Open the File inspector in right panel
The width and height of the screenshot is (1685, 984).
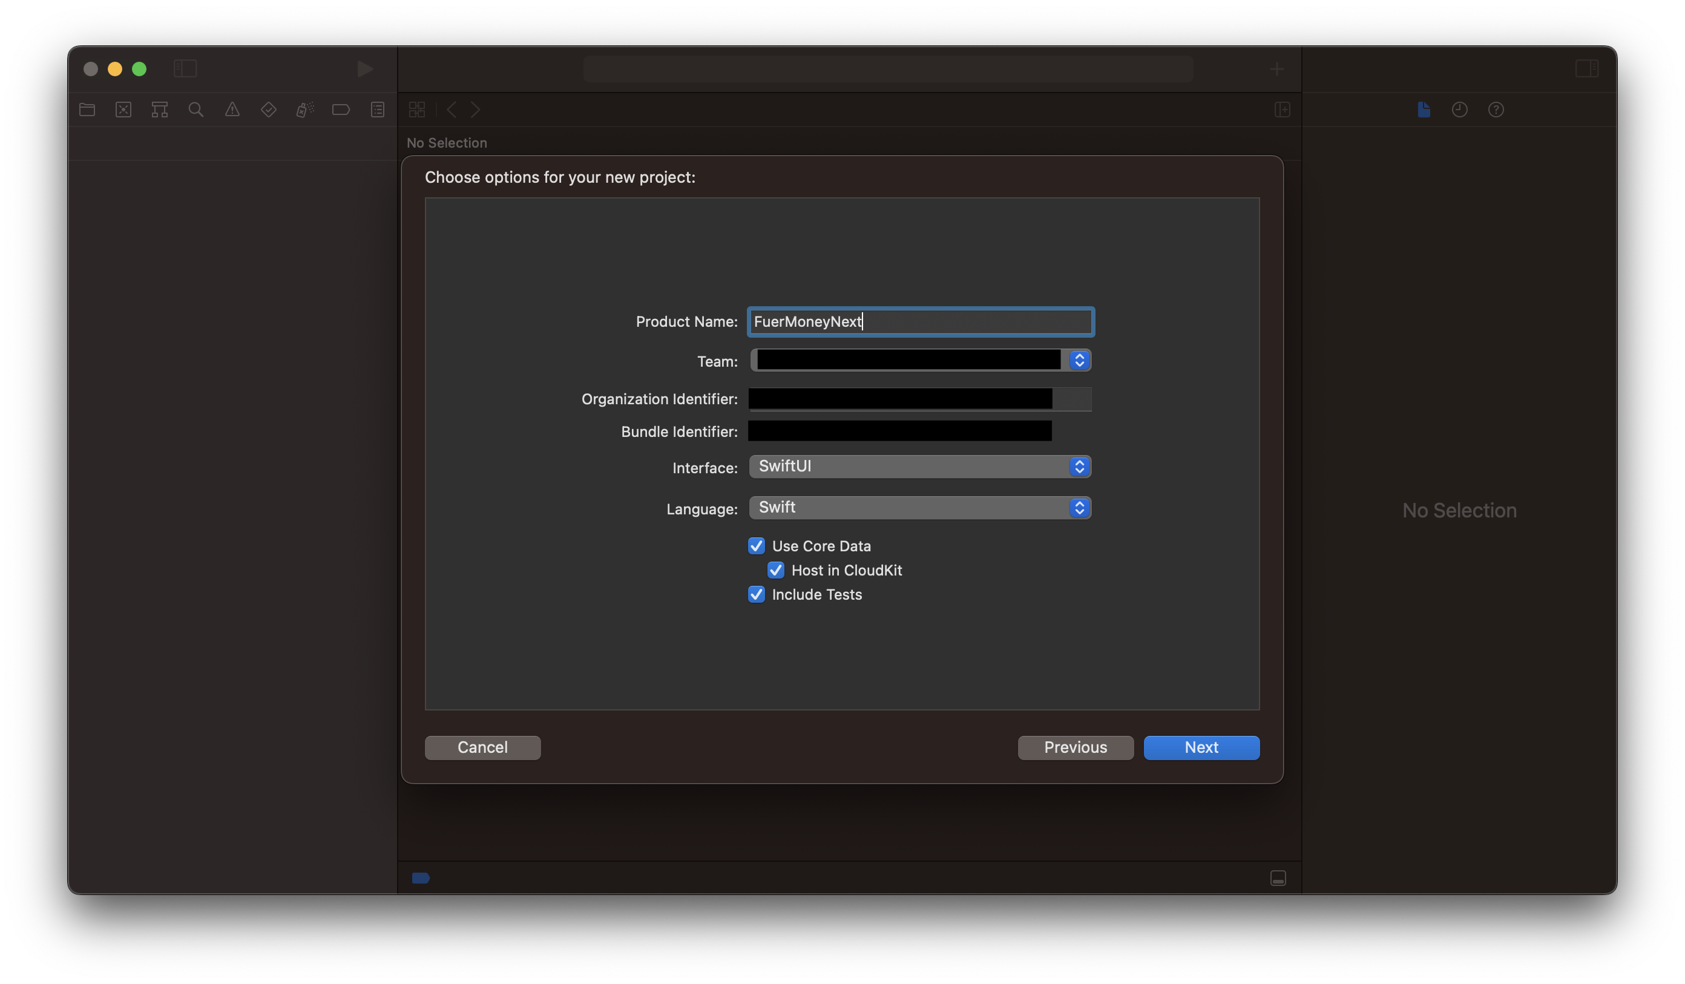click(1424, 109)
